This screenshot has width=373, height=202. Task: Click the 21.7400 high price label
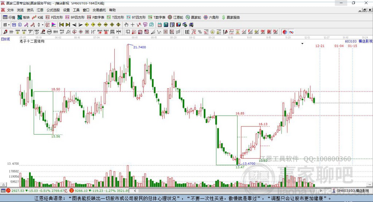[140, 47]
